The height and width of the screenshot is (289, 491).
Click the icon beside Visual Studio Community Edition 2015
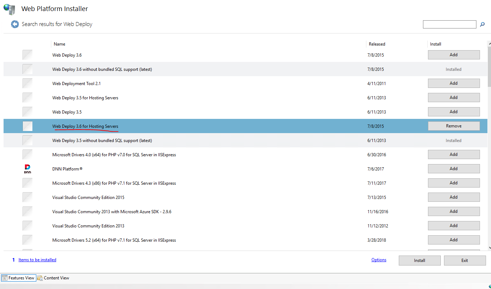(27, 197)
